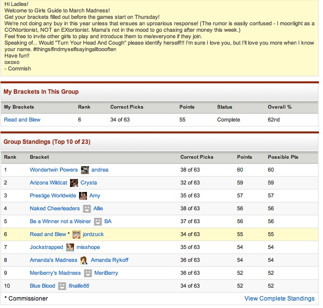The height and width of the screenshot is (308, 323).
Task: Open Wondertwin Powers bracket
Action: click(54, 170)
